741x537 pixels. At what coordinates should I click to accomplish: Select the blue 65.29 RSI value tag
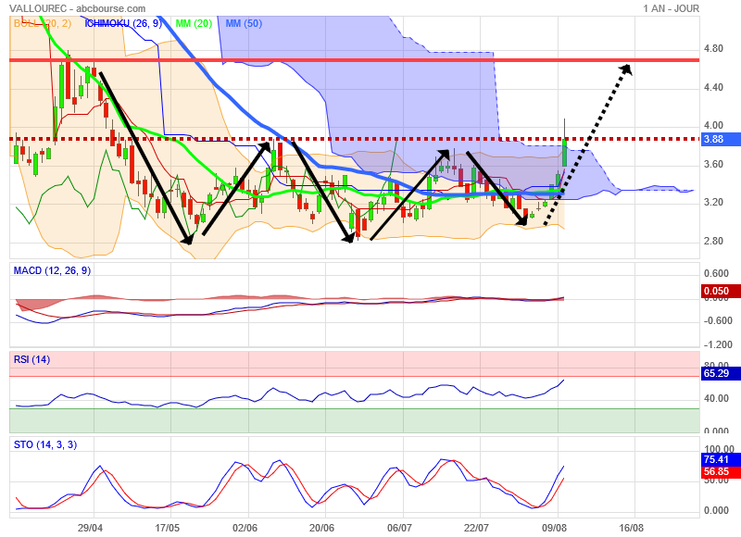(720, 373)
